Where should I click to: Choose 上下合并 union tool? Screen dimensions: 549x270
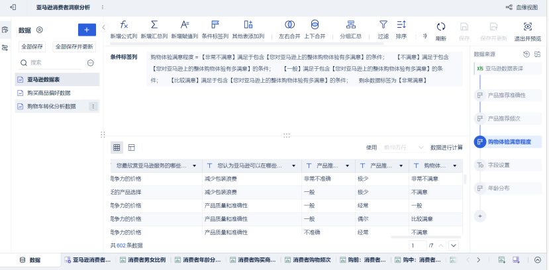pyautogui.click(x=315, y=30)
